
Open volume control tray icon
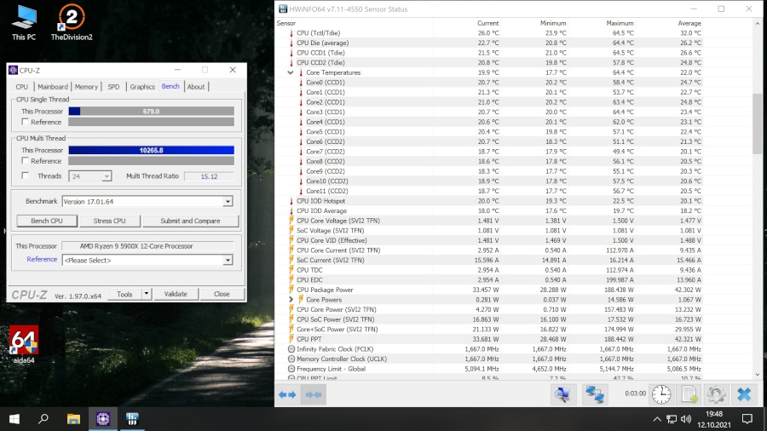(x=686, y=419)
